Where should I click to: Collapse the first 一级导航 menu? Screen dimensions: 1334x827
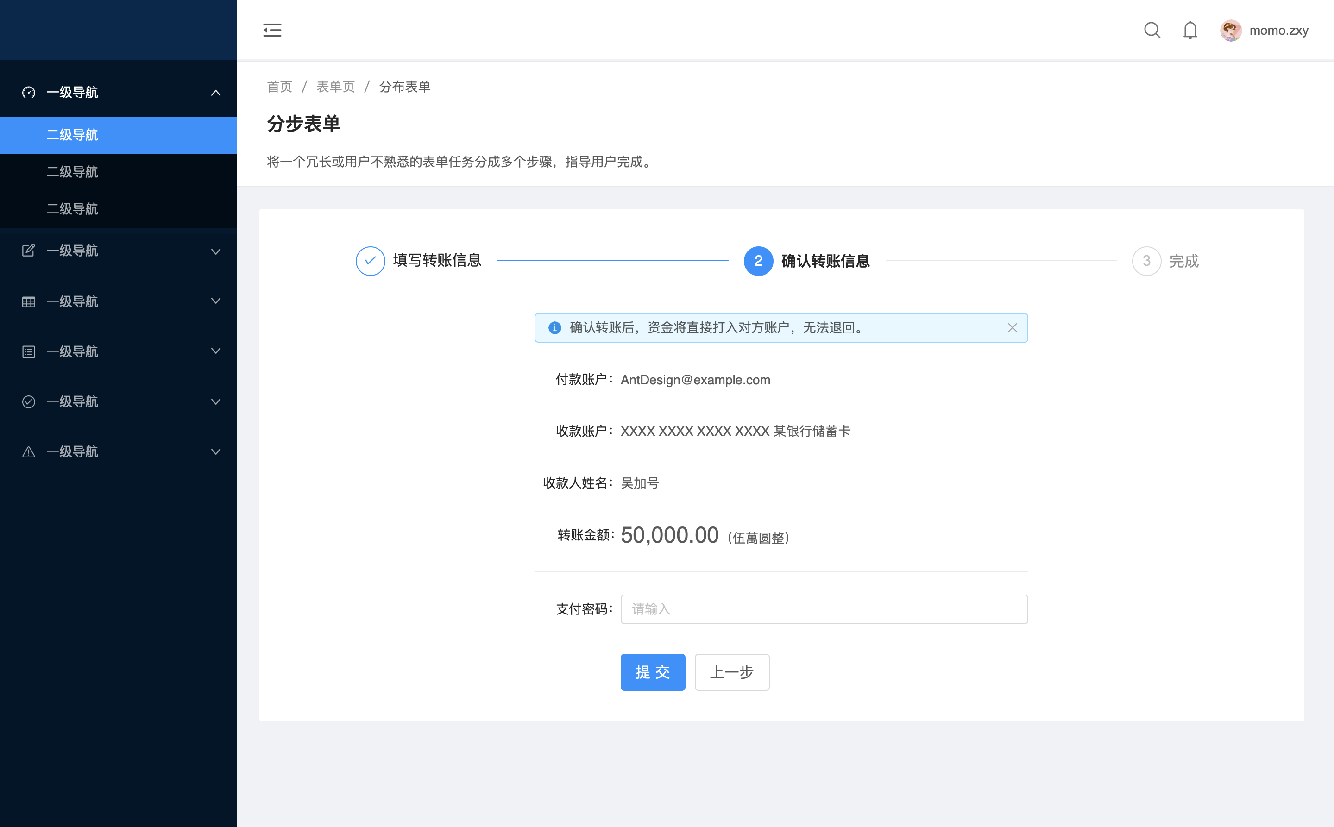click(x=215, y=93)
